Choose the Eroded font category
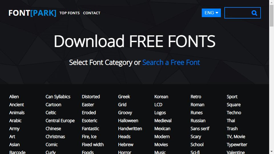The height and width of the screenshot is (154, 274). tap(89, 113)
